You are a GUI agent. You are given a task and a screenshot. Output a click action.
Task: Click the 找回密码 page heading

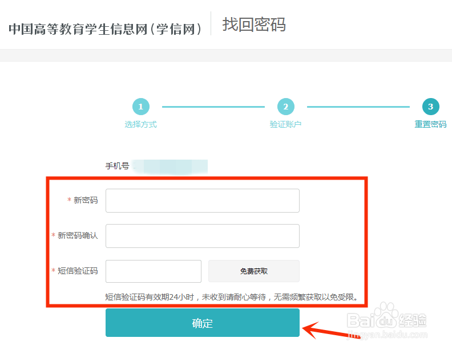click(x=254, y=25)
